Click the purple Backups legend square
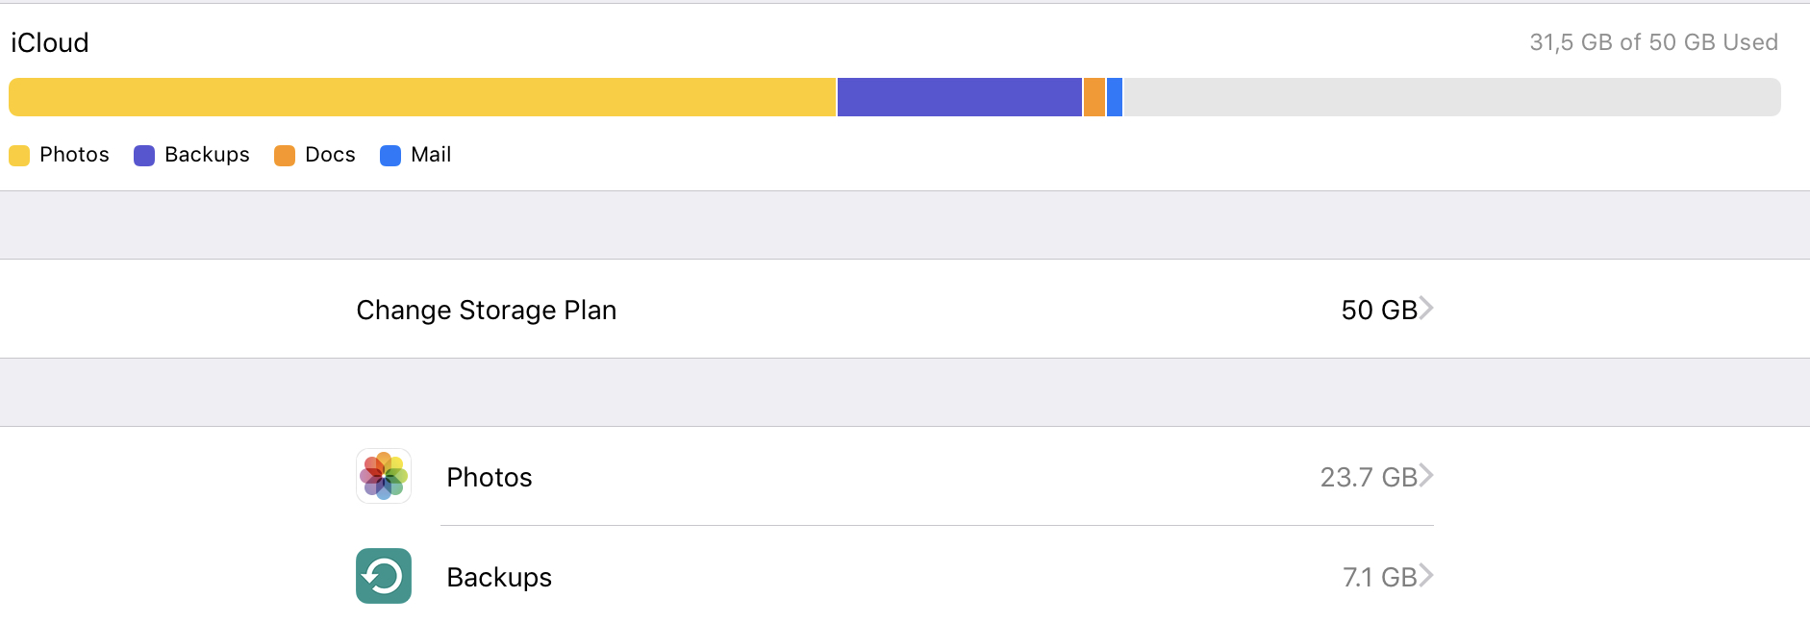1810x623 pixels. coord(144,156)
